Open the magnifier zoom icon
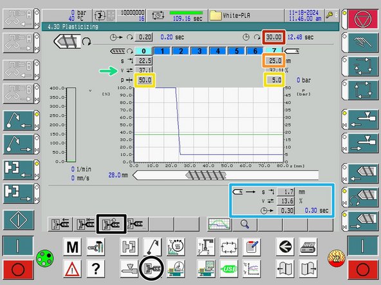381x285 pixels. coord(245,224)
